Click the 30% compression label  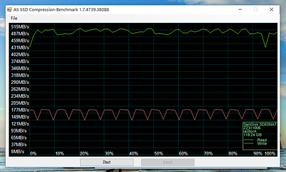click(109, 153)
